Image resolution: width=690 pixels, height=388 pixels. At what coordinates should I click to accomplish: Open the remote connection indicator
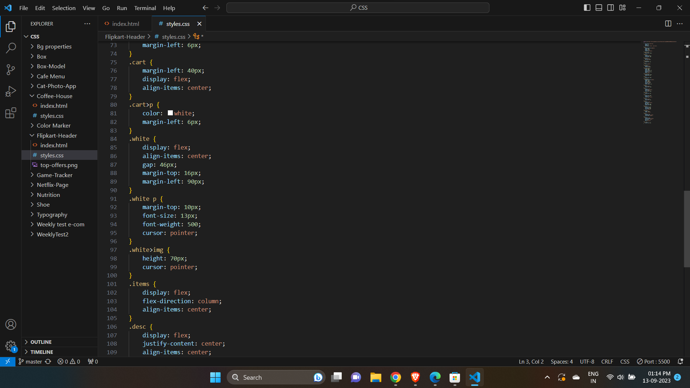[x=7, y=361]
